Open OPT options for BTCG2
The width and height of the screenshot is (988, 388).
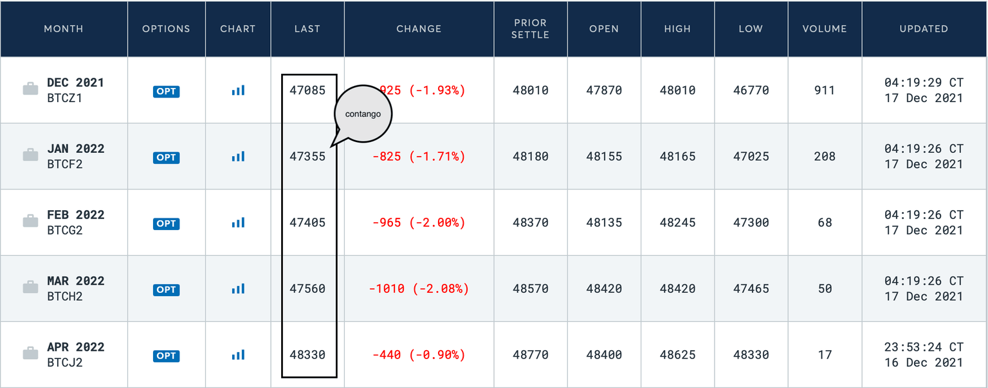166,224
